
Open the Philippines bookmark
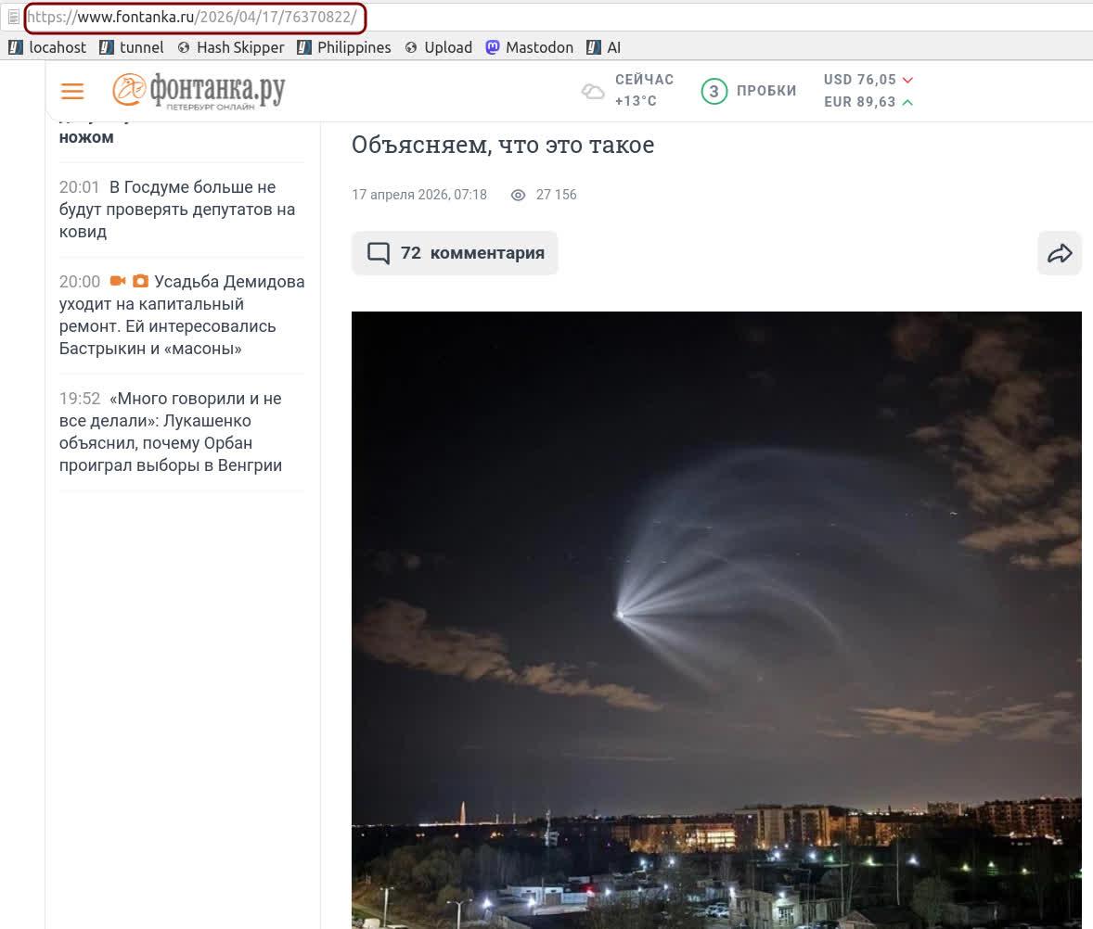point(344,47)
